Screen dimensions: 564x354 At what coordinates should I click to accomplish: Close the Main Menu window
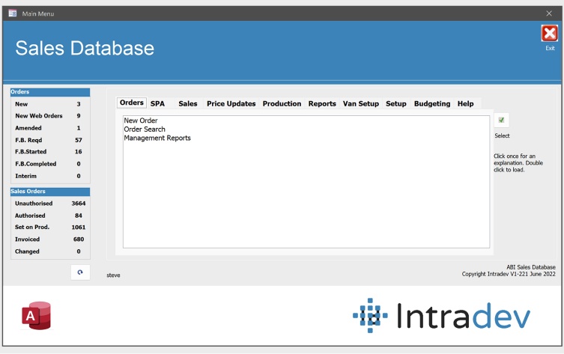(x=549, y=13)
